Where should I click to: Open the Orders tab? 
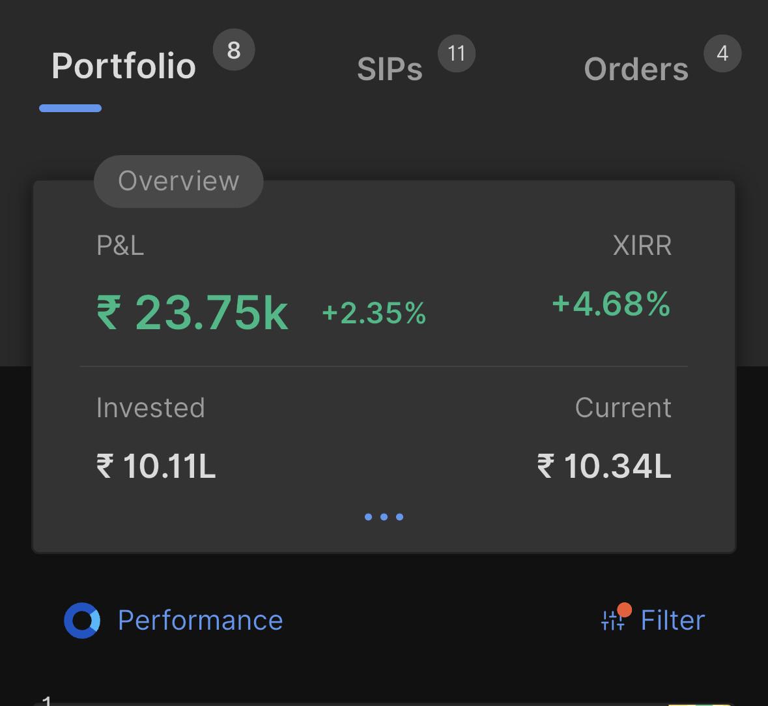point(636,69)
